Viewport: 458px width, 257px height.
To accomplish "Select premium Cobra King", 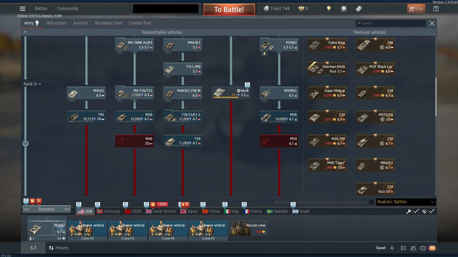I will (x=327, y=44).
